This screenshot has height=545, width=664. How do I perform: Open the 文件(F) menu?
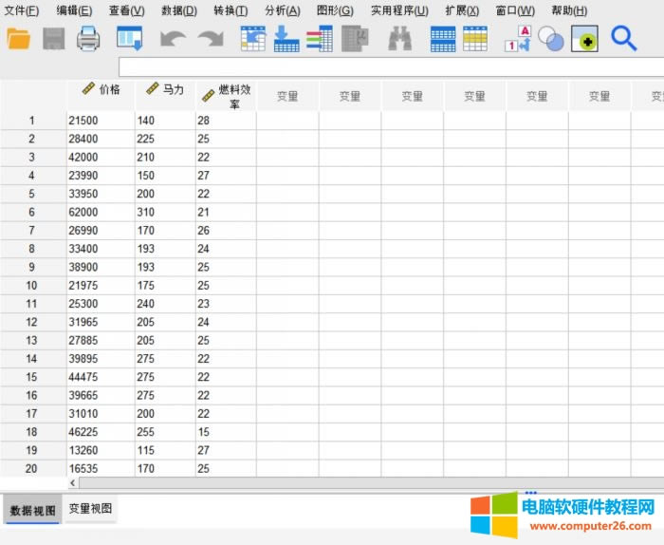coord(21,10)
